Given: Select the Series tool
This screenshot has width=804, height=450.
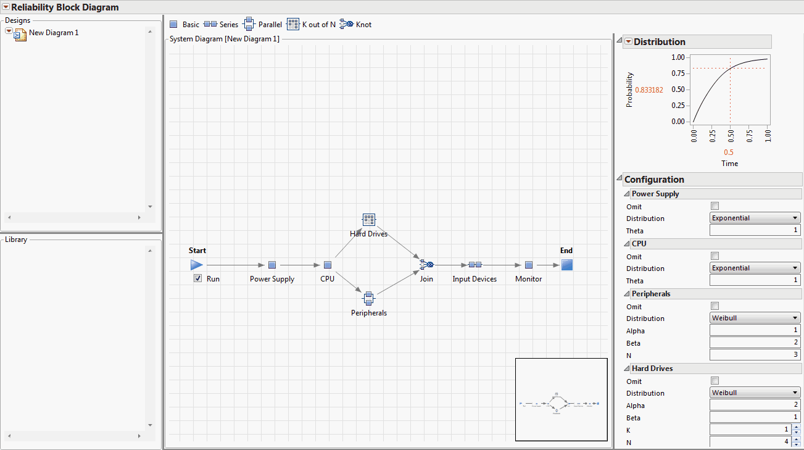Looking at the screenshot, I should (210, 23).
